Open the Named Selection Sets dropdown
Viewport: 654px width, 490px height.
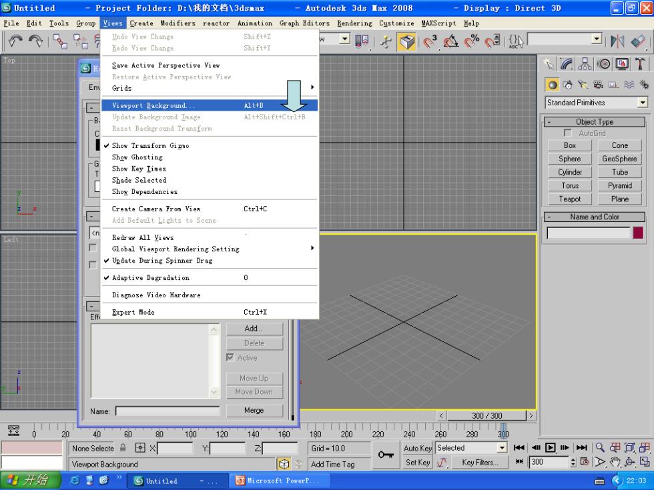click(597, 39)
